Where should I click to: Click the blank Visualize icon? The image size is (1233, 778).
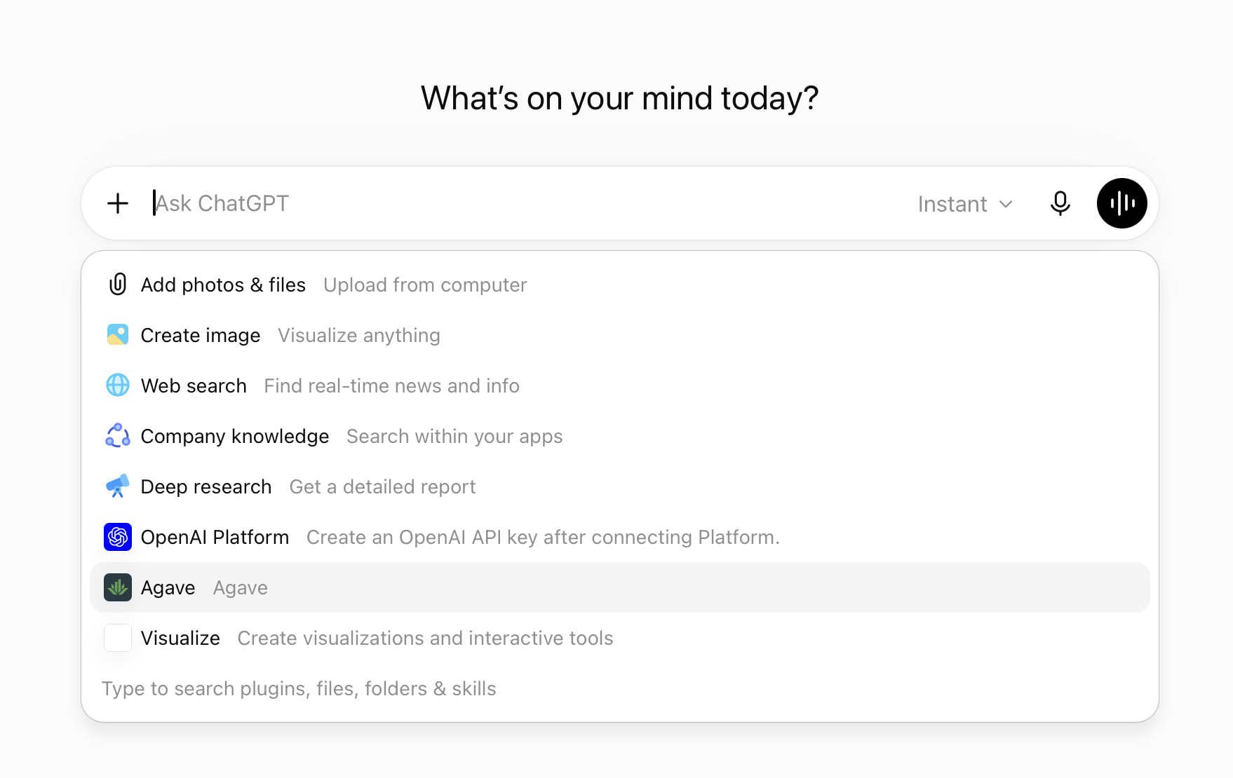tap(118, 638)
